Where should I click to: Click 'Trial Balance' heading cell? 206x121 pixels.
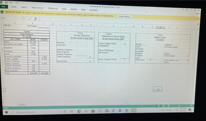[x=26, y=34]
